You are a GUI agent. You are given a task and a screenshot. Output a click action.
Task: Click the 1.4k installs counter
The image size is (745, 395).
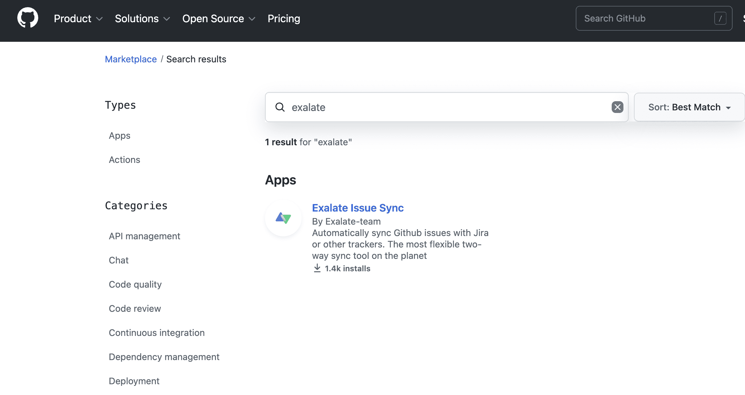[348, 268]
